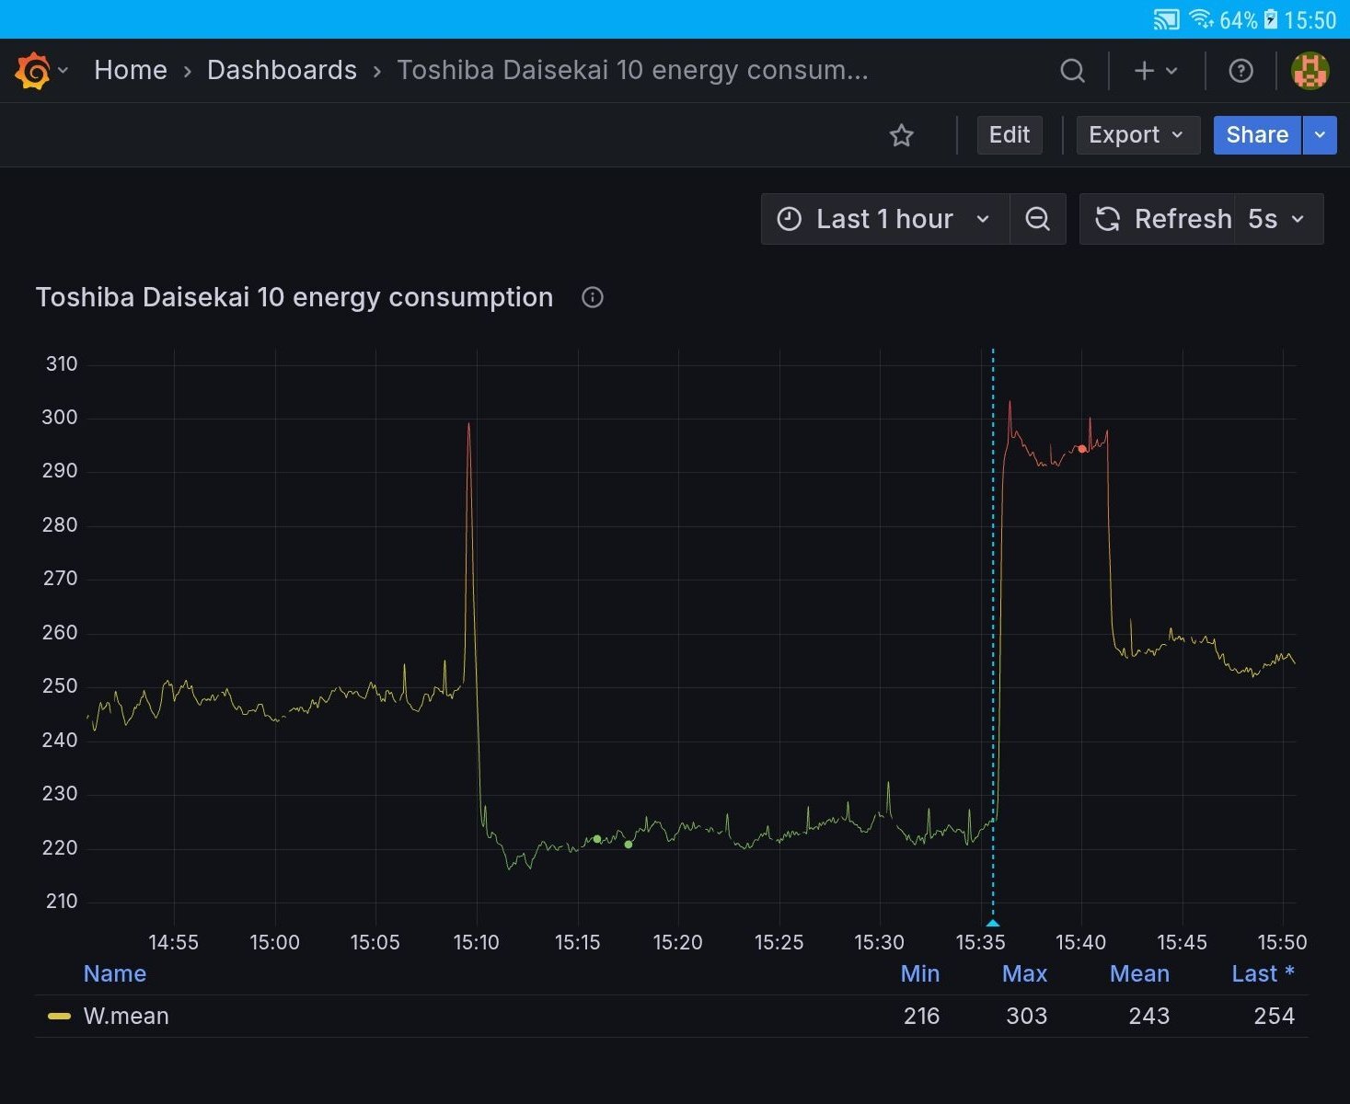Click the Edit dashboard button
The image size is (1350, 1104).
[x=1010, y=135]
